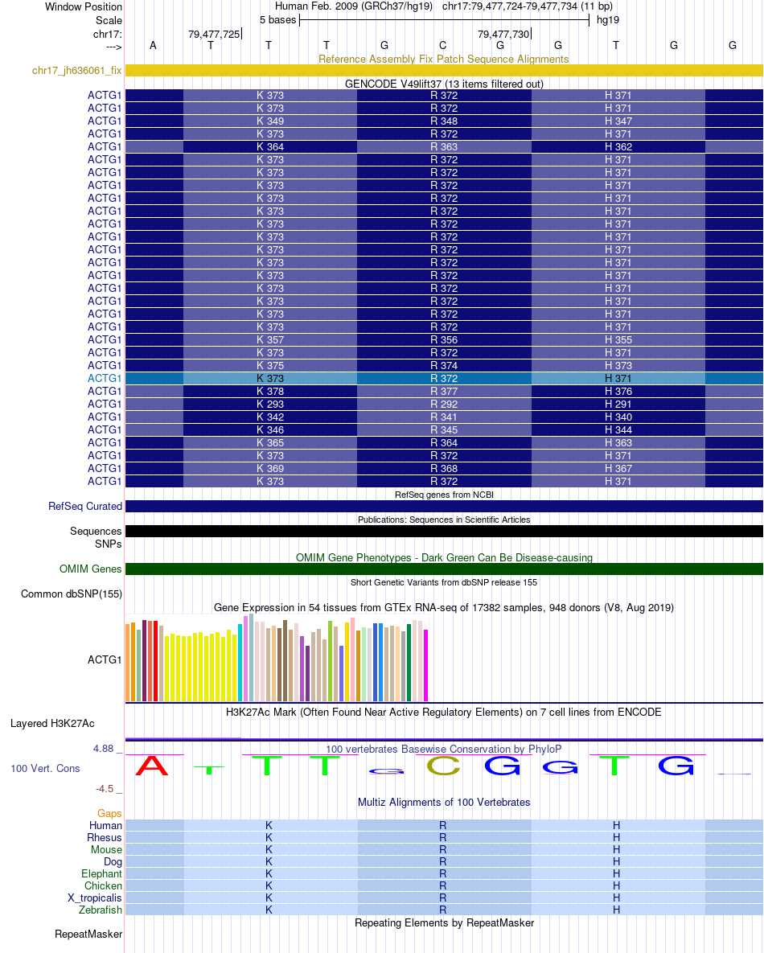This screenshot has height=953, width=764.
Task: Select the dark green OMIM Genes bar
Action: [444, 569]
